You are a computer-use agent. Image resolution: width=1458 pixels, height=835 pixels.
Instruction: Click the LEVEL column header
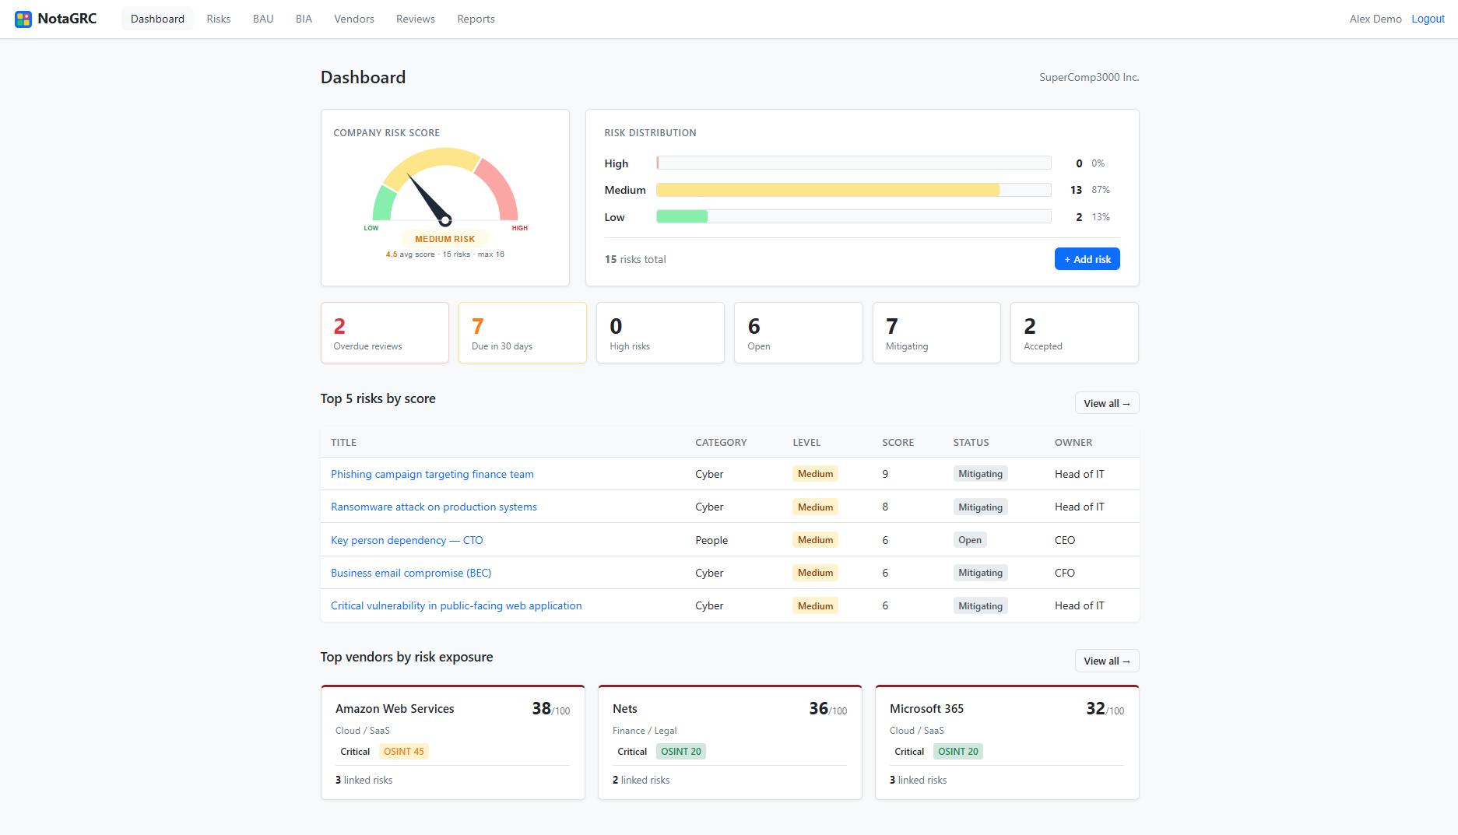coord(806,442)
